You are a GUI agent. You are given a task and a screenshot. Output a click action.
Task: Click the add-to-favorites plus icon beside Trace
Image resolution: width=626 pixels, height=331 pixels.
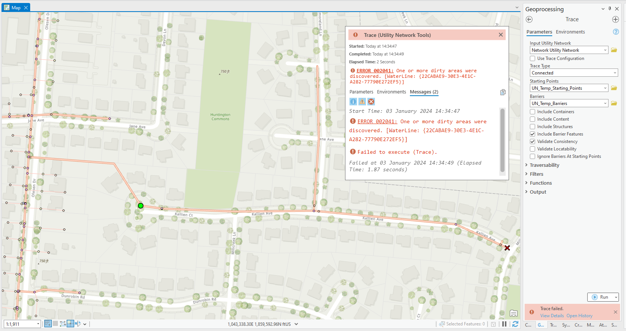[x=615, y=19]
